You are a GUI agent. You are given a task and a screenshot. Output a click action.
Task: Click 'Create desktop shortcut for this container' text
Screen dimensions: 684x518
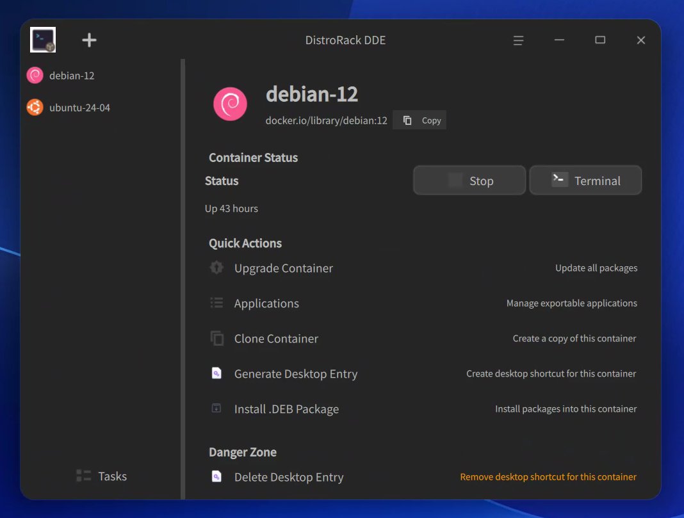point(551,374)
